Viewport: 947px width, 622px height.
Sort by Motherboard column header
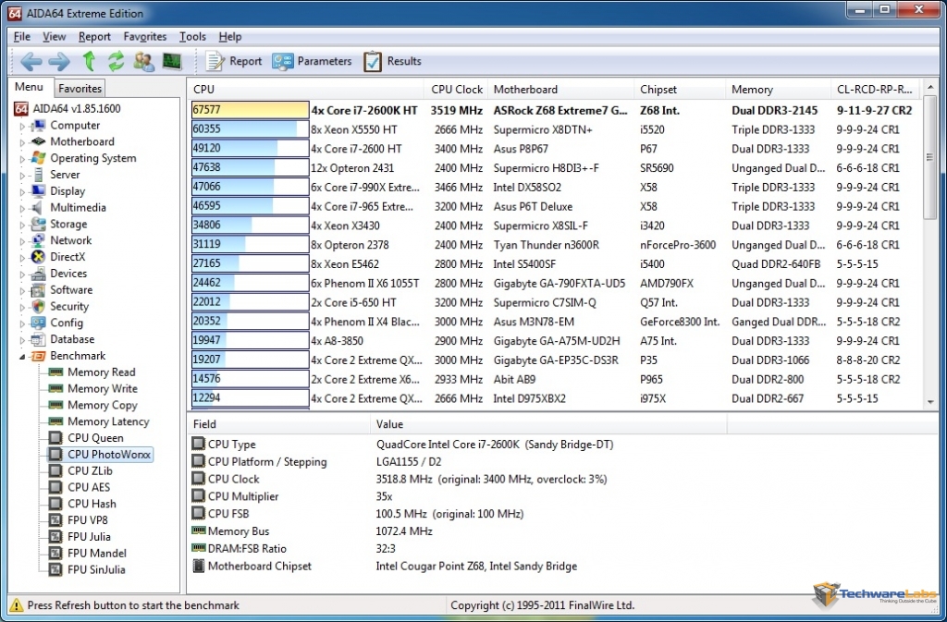click(561, 90)
